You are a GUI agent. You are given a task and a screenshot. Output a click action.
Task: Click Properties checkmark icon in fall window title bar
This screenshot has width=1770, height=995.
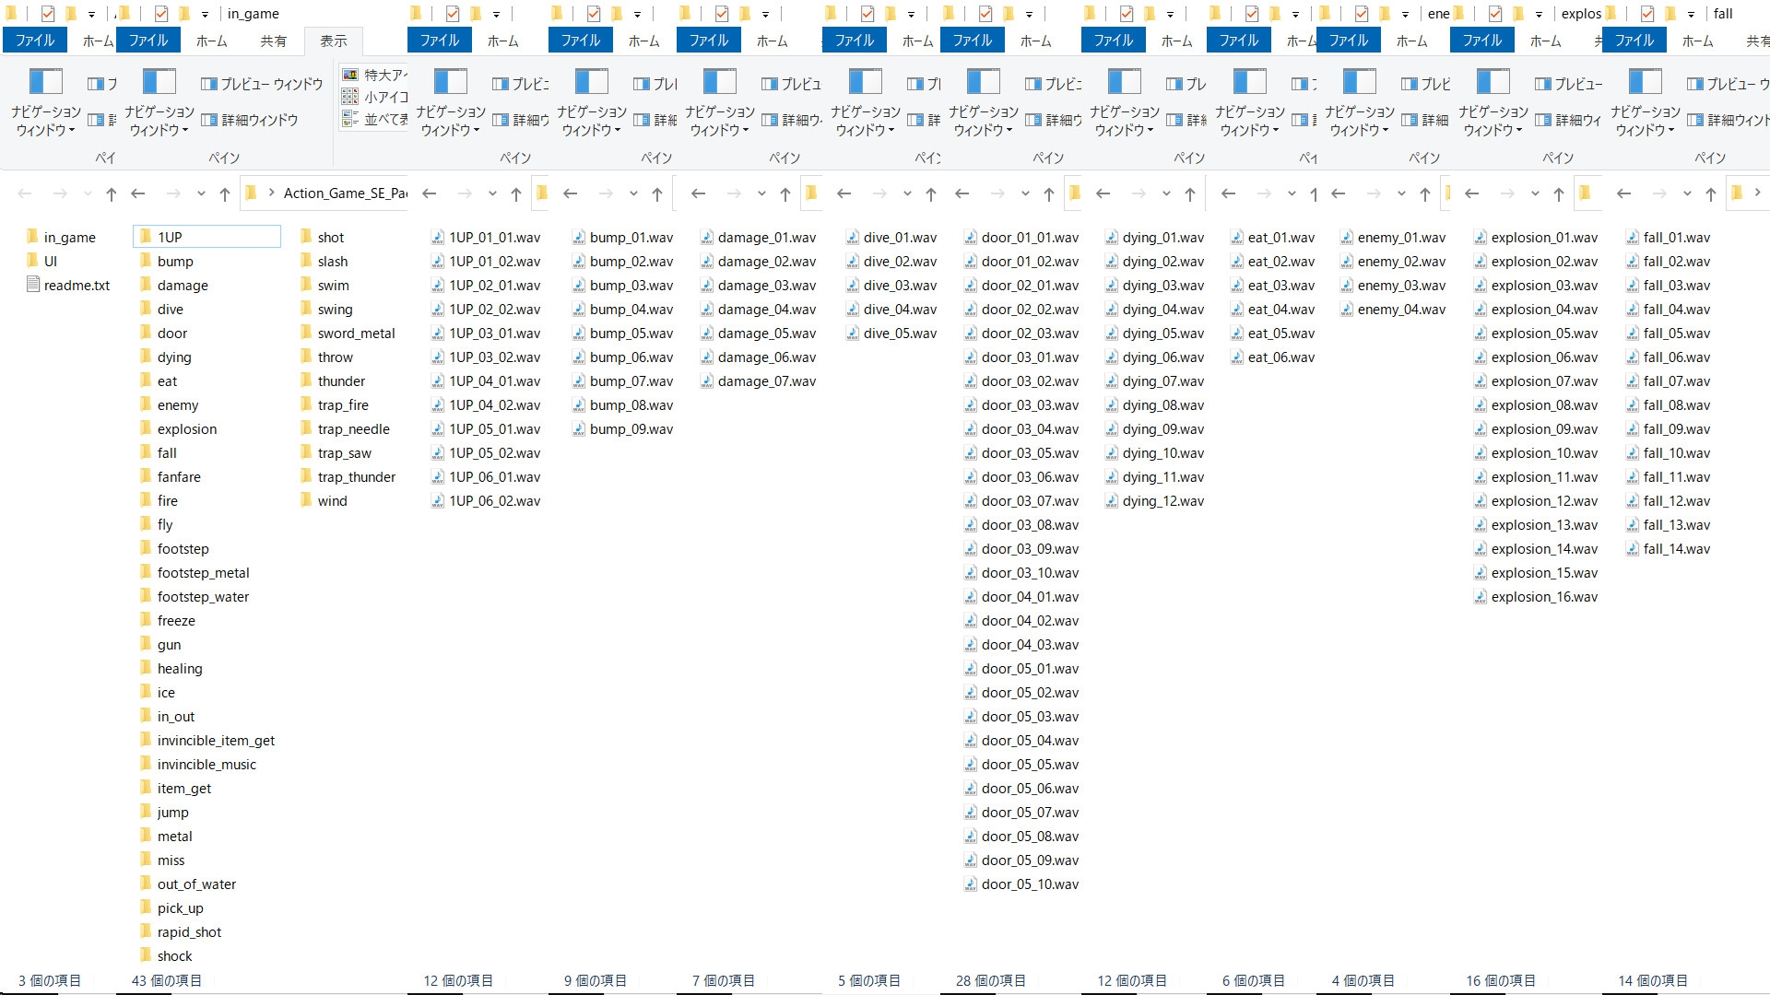pyautogui.click(x=1647, y=14)
